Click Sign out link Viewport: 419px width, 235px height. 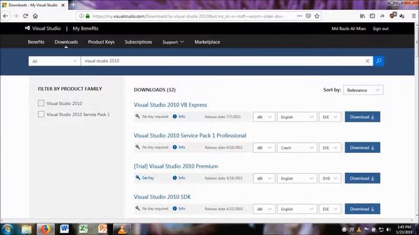380,29
